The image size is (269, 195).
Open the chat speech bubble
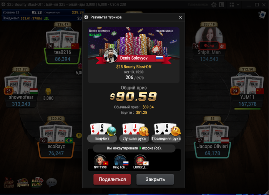[51, 182]
